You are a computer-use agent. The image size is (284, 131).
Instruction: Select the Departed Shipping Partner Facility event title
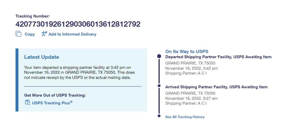tap(218, 57)
